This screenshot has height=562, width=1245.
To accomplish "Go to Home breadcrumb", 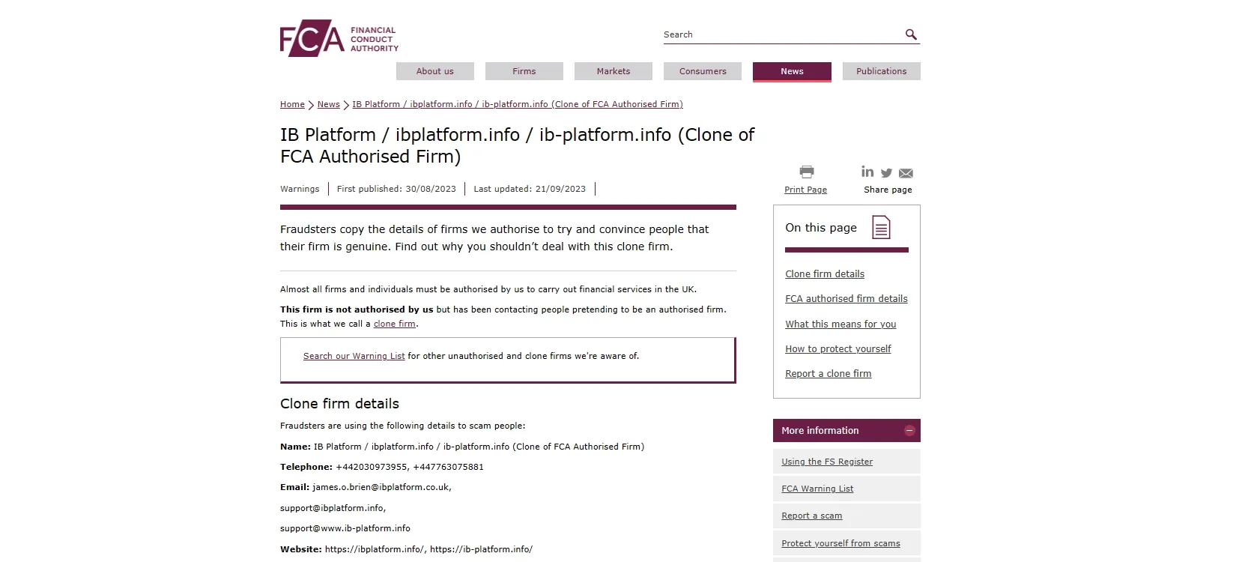I will (292, 104).
